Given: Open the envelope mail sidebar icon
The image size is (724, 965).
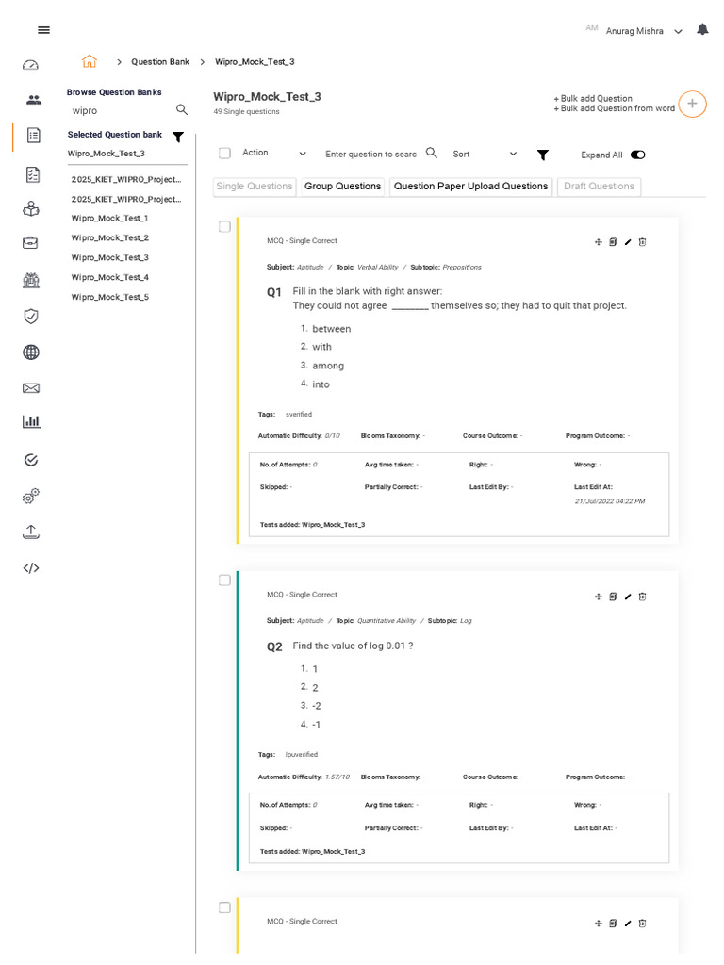Looking at the screenshot, I should tap(31, 387).
